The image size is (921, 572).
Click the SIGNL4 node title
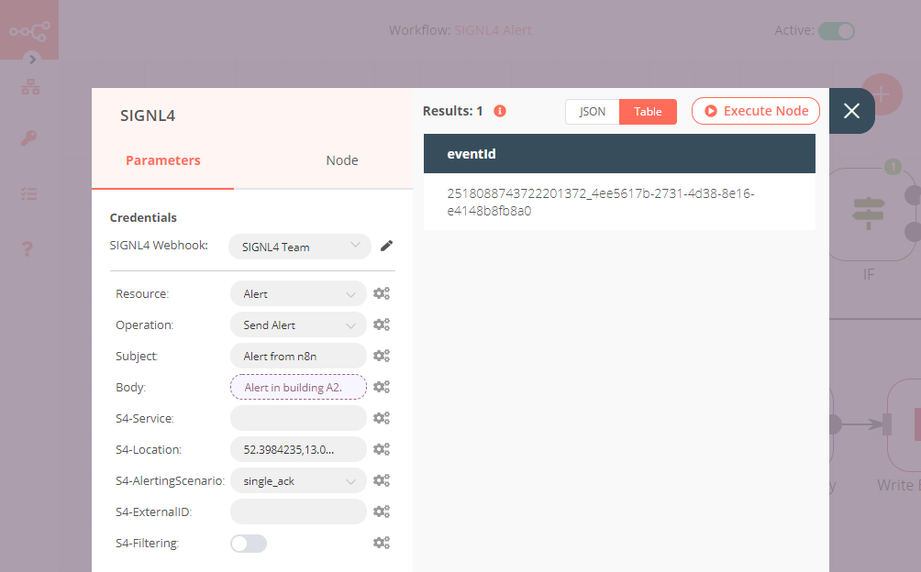[x=148, y=115]
